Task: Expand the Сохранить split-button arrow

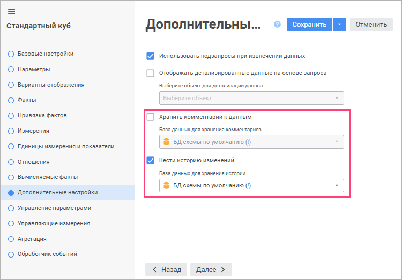Action: tap(340, 24)
